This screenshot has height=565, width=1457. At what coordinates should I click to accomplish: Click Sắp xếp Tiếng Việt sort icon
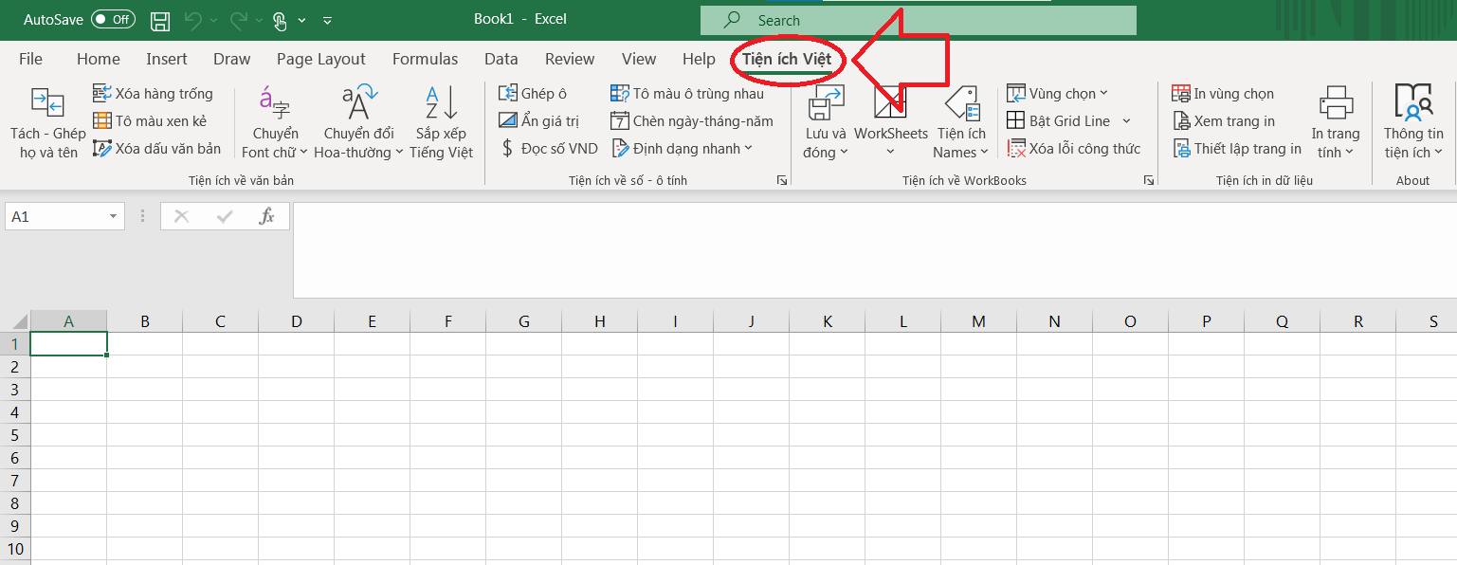coord(441,102)
